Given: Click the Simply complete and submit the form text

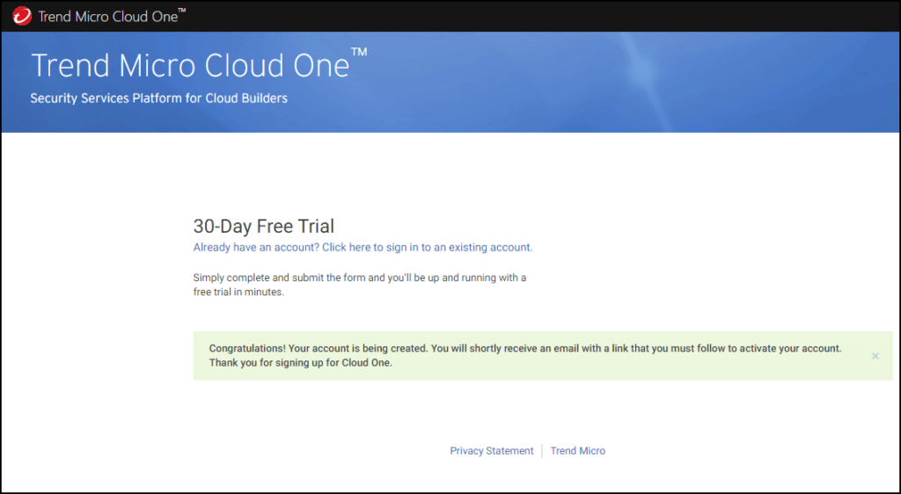Looking at the screenshot, I should (x=360, y=278).
